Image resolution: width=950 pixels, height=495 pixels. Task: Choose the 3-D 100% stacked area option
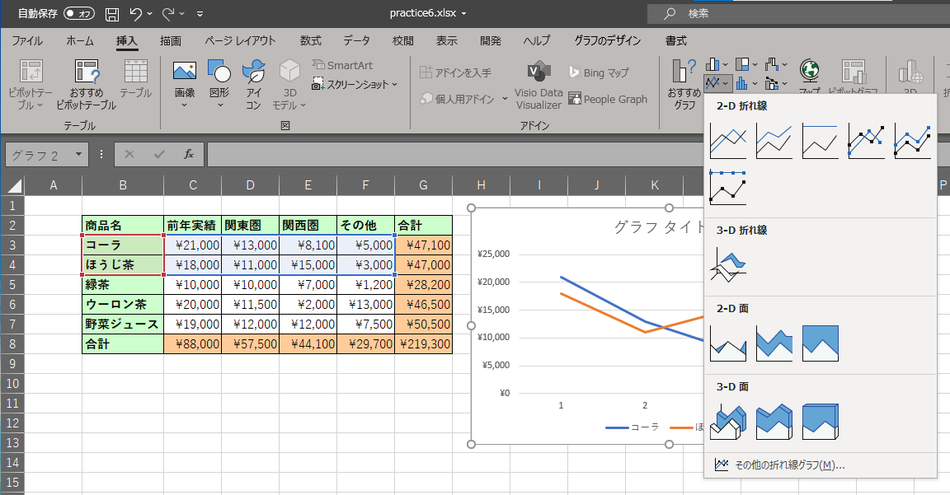[821, 421]
